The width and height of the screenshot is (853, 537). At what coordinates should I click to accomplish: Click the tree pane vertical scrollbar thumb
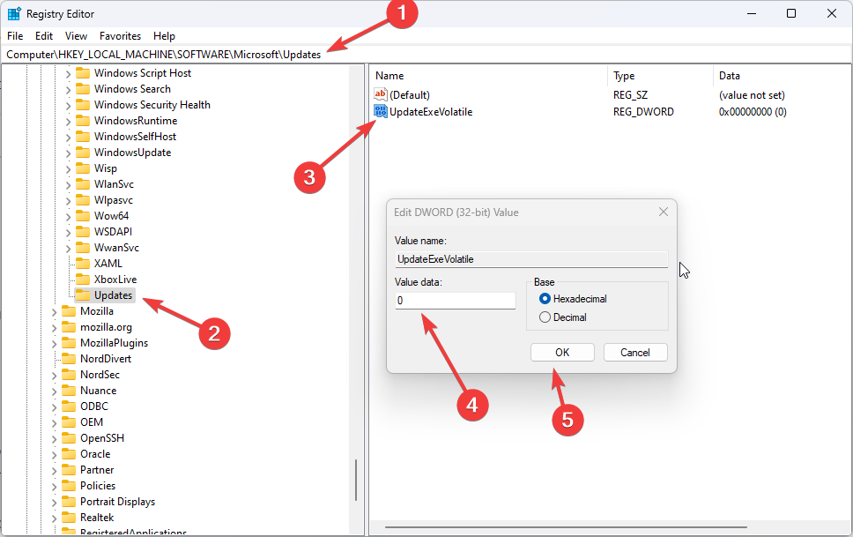tap(356, 481)
